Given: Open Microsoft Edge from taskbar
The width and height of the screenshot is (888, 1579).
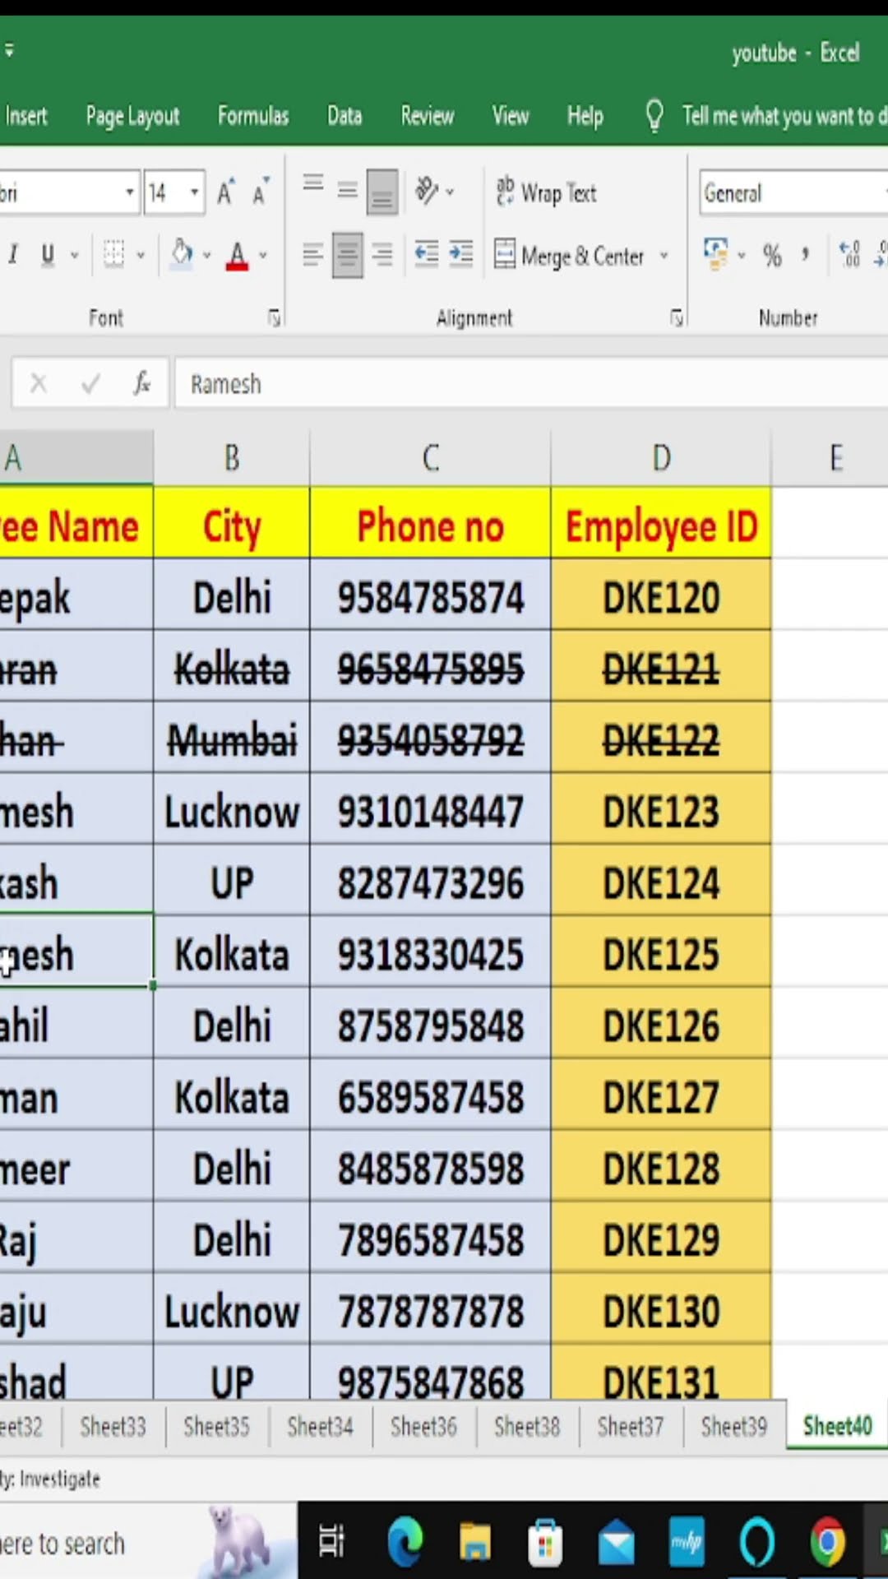Looking at the screenshot, I should click(405, 1542).
